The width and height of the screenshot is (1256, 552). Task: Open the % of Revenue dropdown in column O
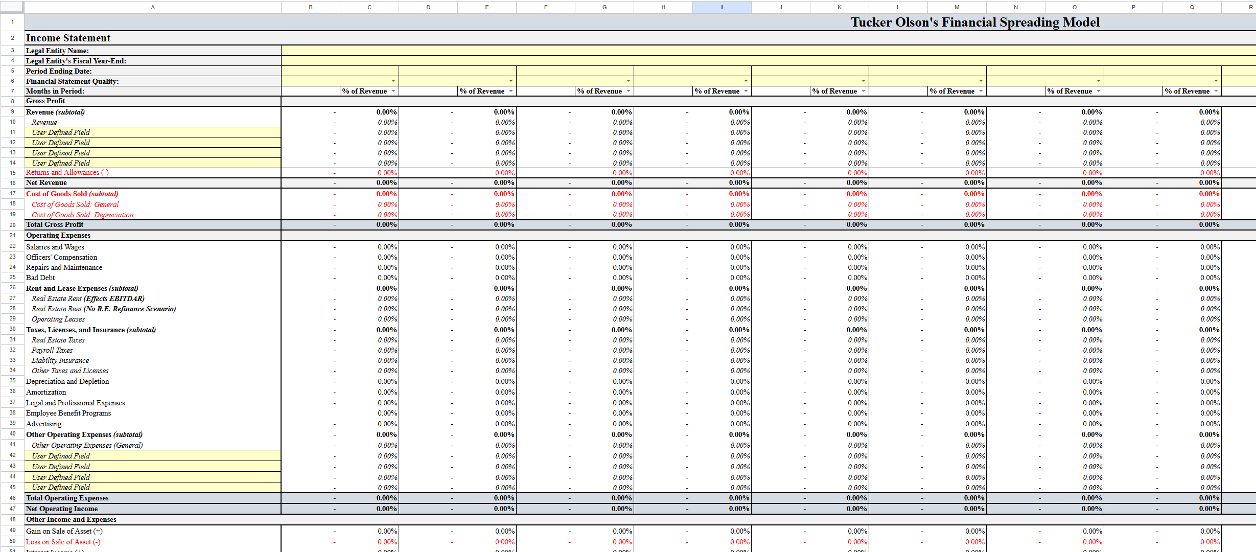point(1098,91)
